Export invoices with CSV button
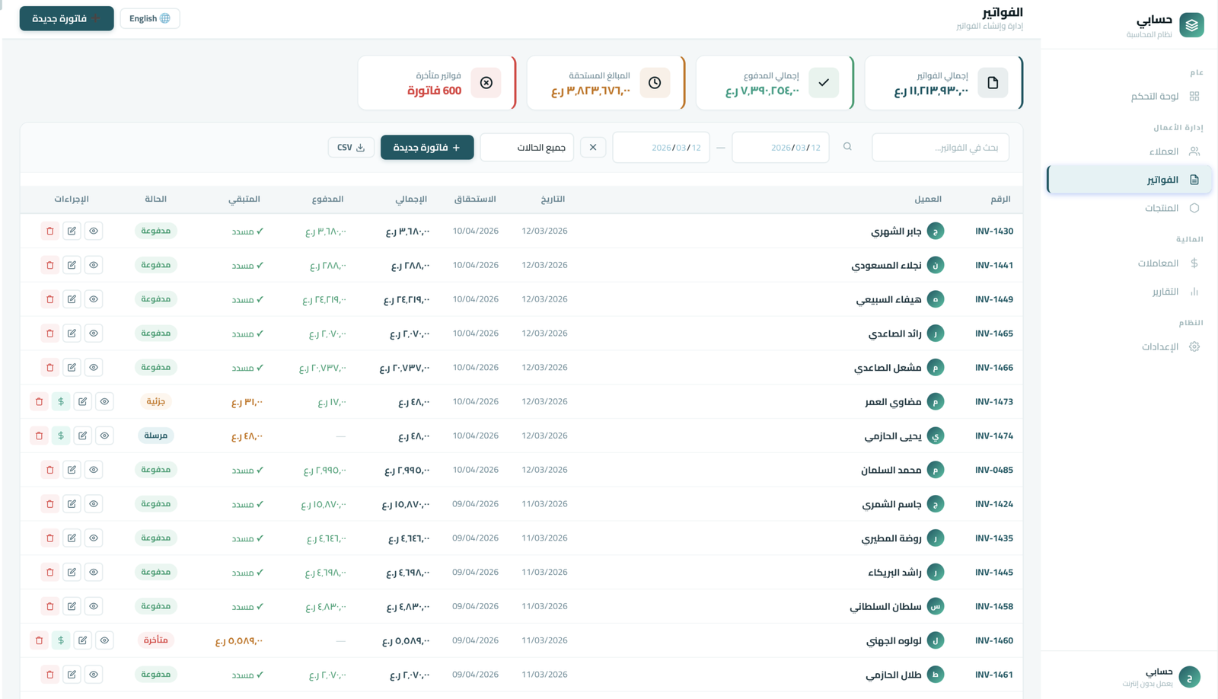Viewport: 1218px width, 699px height. click(x=351, y=147)
